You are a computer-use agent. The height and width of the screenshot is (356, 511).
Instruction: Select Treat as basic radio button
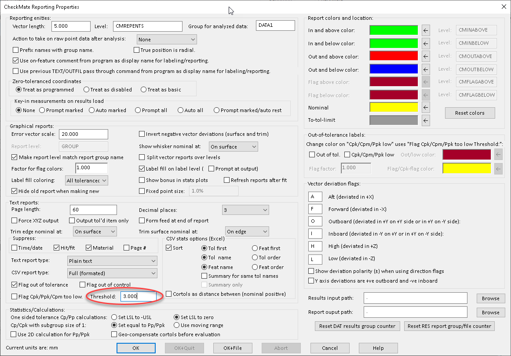(x=144, y=90)
